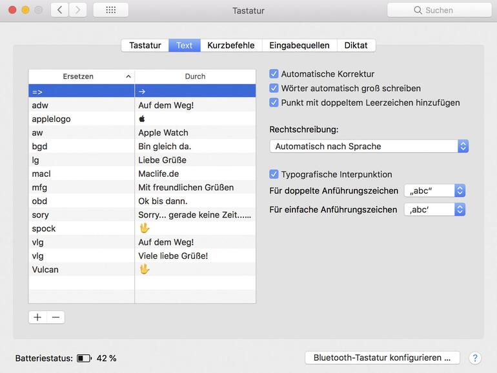Open help with question mark button
Image resolution: width=497 pixels, height=373 pixels.
tap(474, 358)
